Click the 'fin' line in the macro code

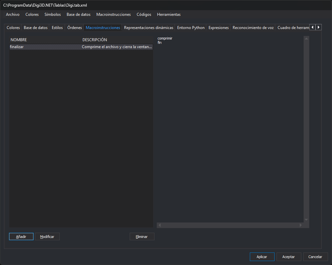[160, 43]
